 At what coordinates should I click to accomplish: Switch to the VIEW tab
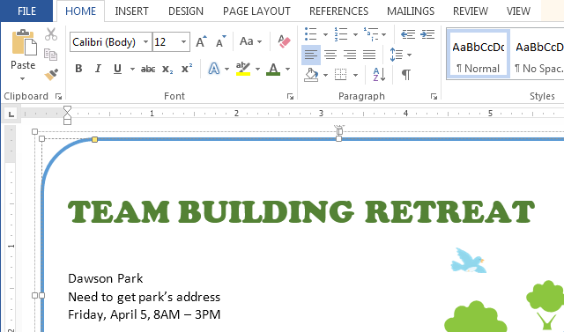click(518, 11)
